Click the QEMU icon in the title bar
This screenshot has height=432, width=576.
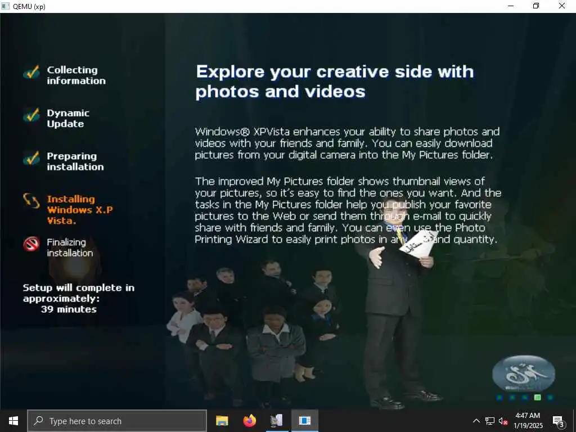coord(5,6)
